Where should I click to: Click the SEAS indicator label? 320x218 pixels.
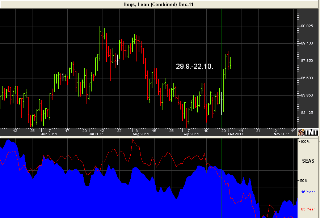click(308, 161)
